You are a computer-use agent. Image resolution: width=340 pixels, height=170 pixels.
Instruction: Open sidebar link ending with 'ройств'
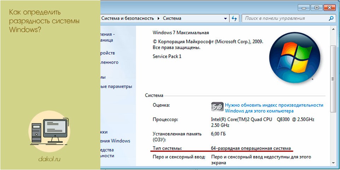click(108, 53)
